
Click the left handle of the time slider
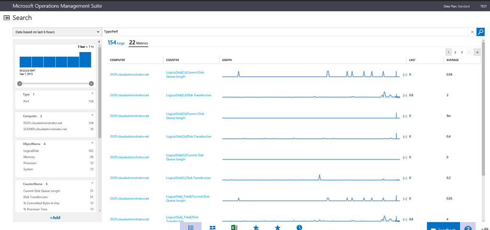[20, 83]
